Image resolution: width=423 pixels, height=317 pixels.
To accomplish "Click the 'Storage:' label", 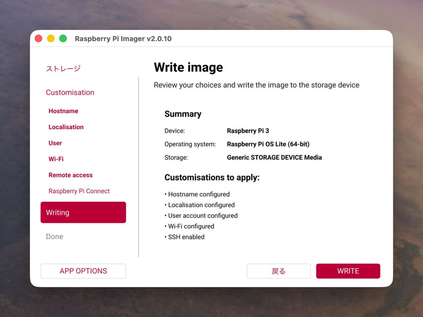I will pos(176,158).
